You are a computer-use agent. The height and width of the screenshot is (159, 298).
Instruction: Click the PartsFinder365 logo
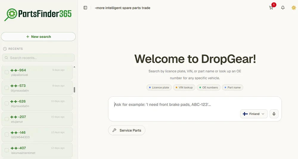tap(38, 14)
